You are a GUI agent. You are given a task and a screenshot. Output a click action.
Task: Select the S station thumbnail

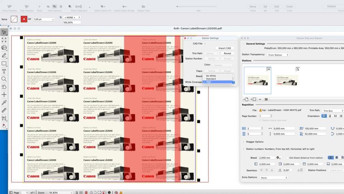287,80
